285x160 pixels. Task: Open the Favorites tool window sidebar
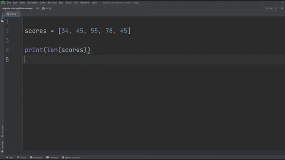coord(2,147)
